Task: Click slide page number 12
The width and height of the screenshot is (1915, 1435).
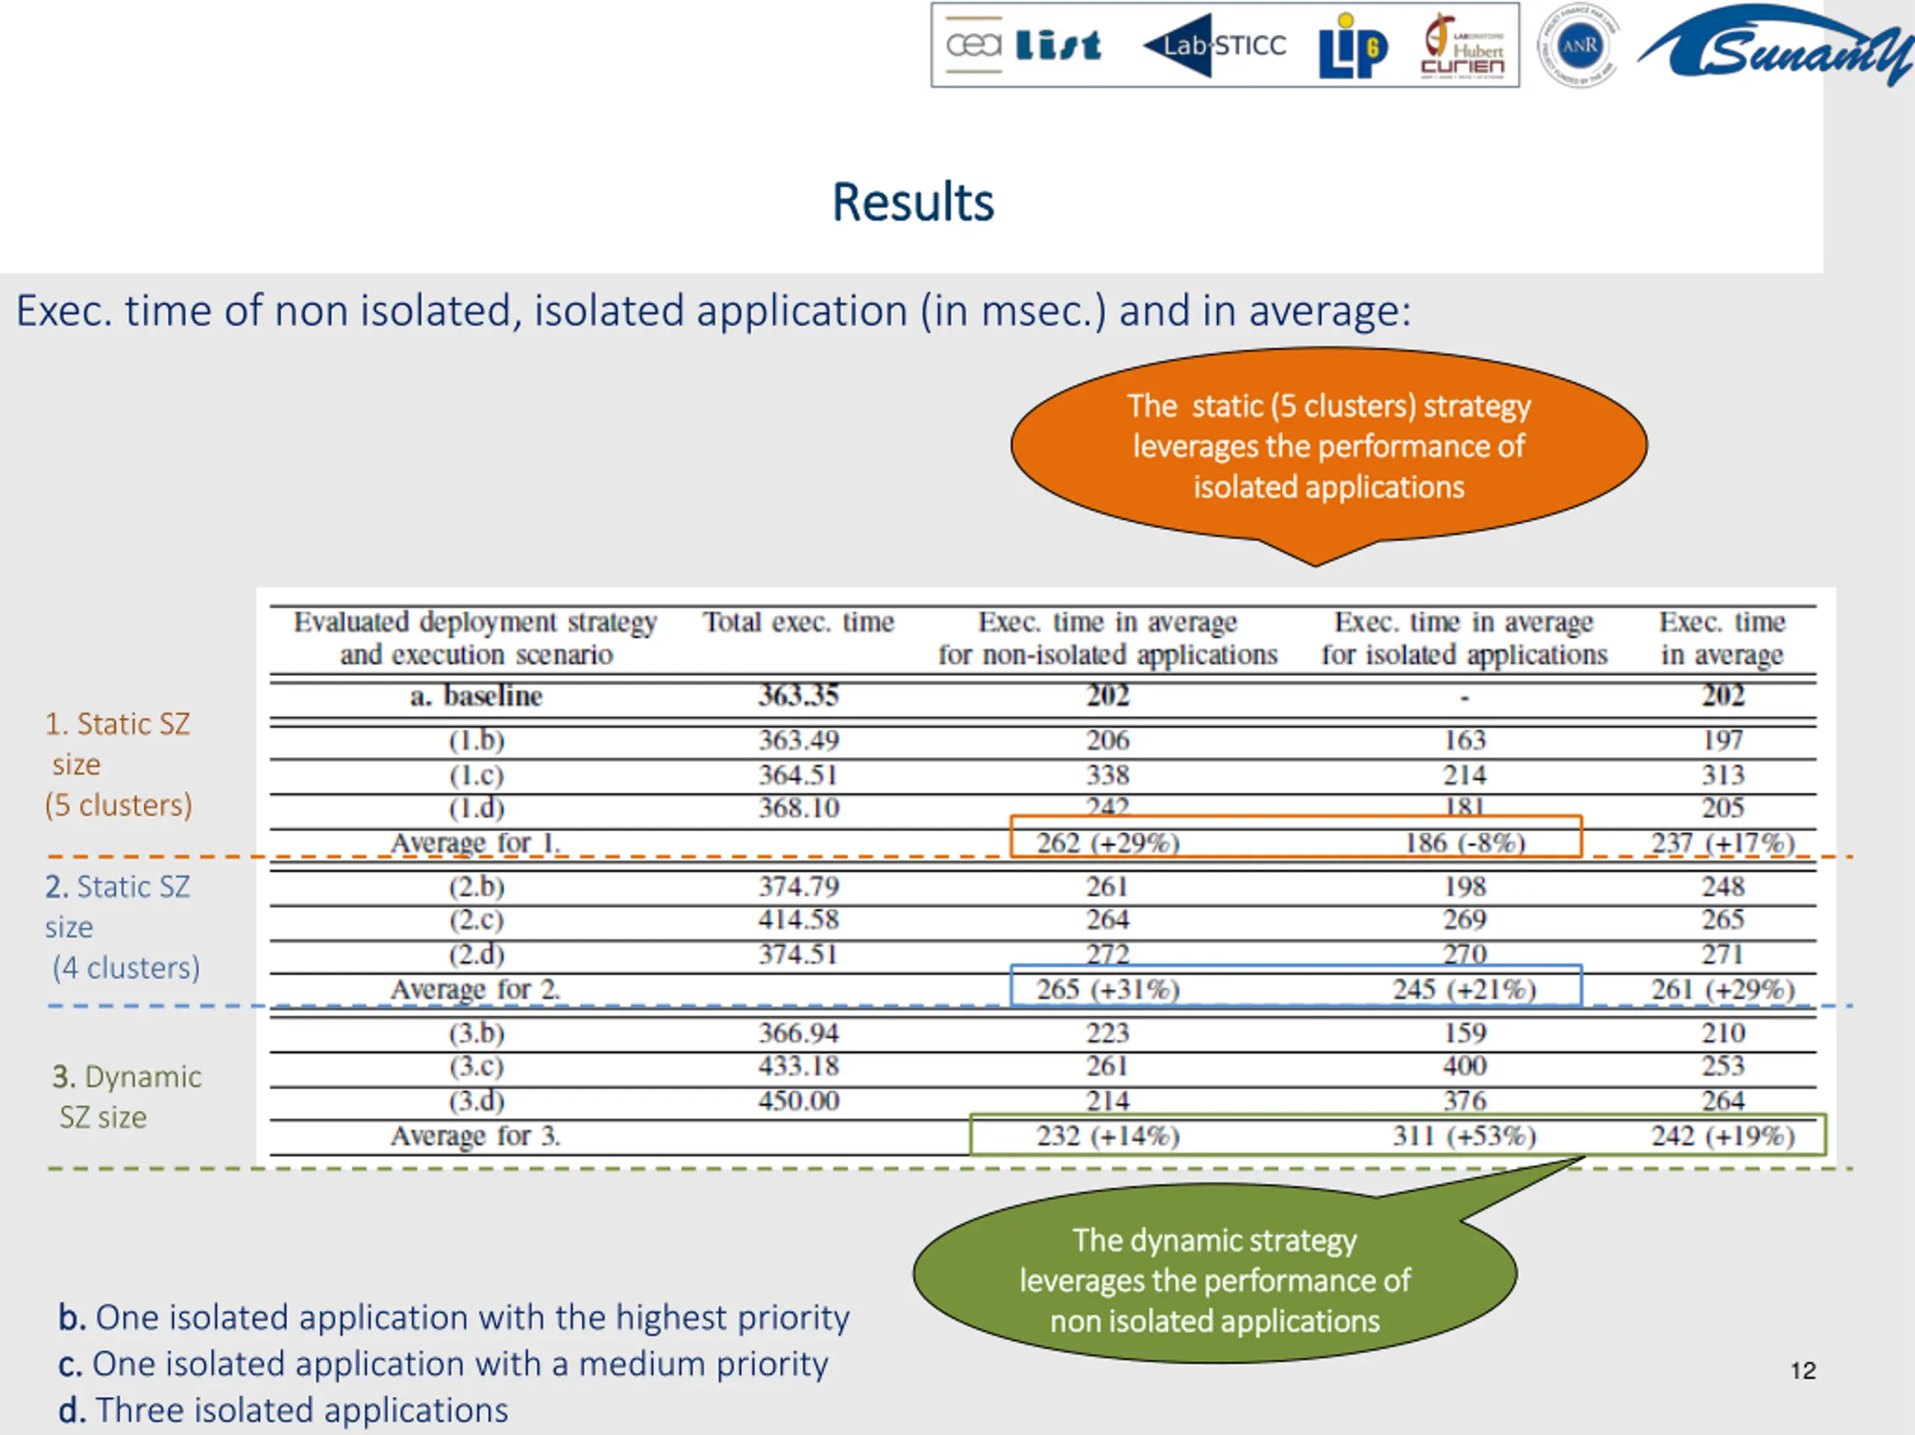Action: click(x=1804, y=1371)
